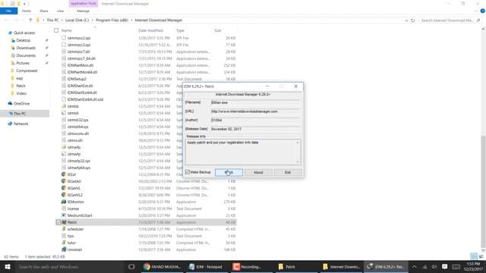The width and height of the screenshot is (486, 273).
Task: Select the IEGetAll Chrome HTML file icon
Action: point(64,181)
